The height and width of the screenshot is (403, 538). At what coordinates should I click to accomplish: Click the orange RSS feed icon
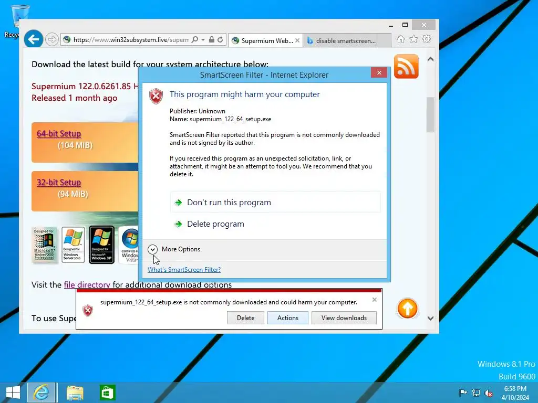(x=406, y=66)
